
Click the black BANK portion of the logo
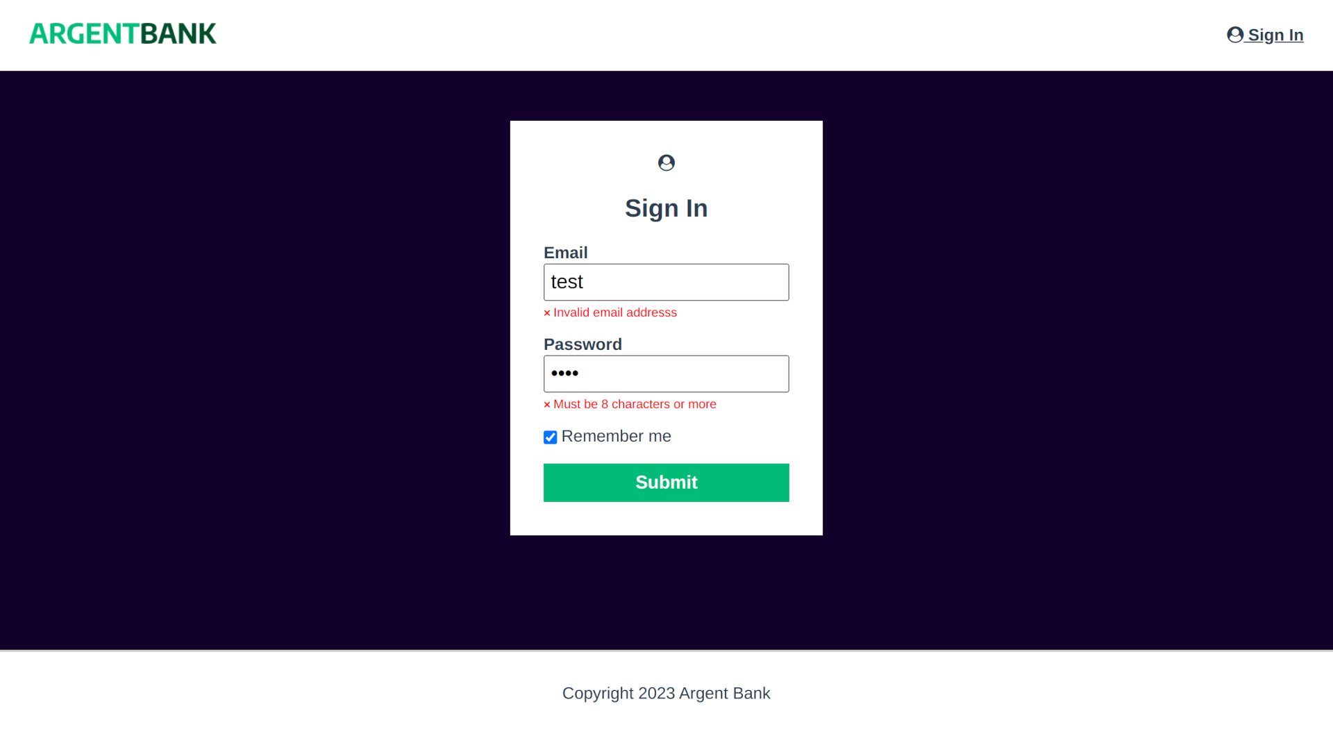(177, 33)
